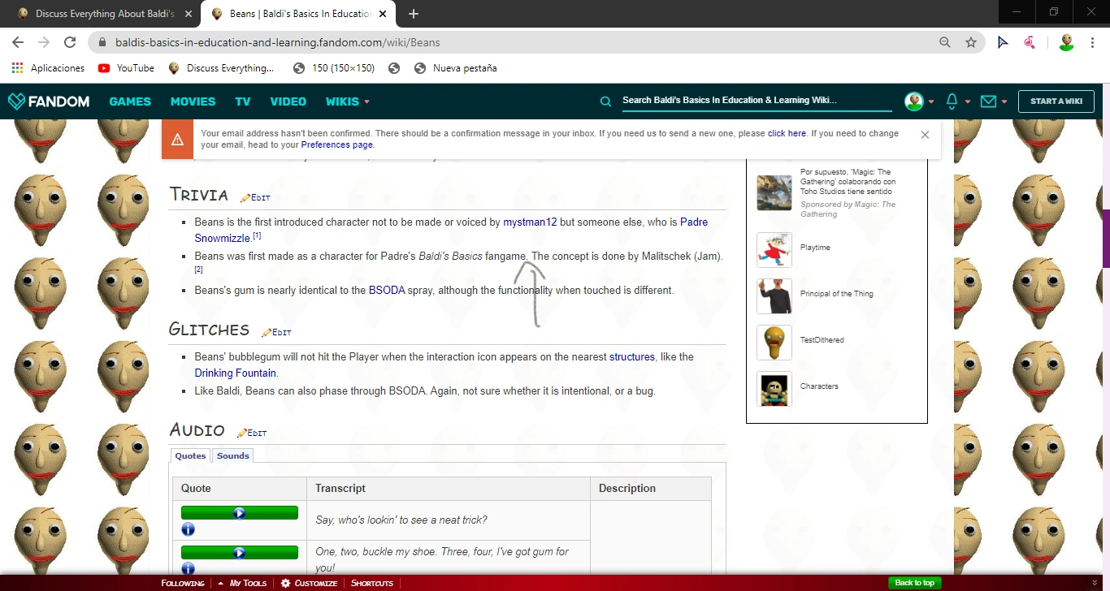Image resolution: width=1110 pixels, height=591 pixels.
Task: Click the START A WIKI button
Action: [x=1056, y=101]
